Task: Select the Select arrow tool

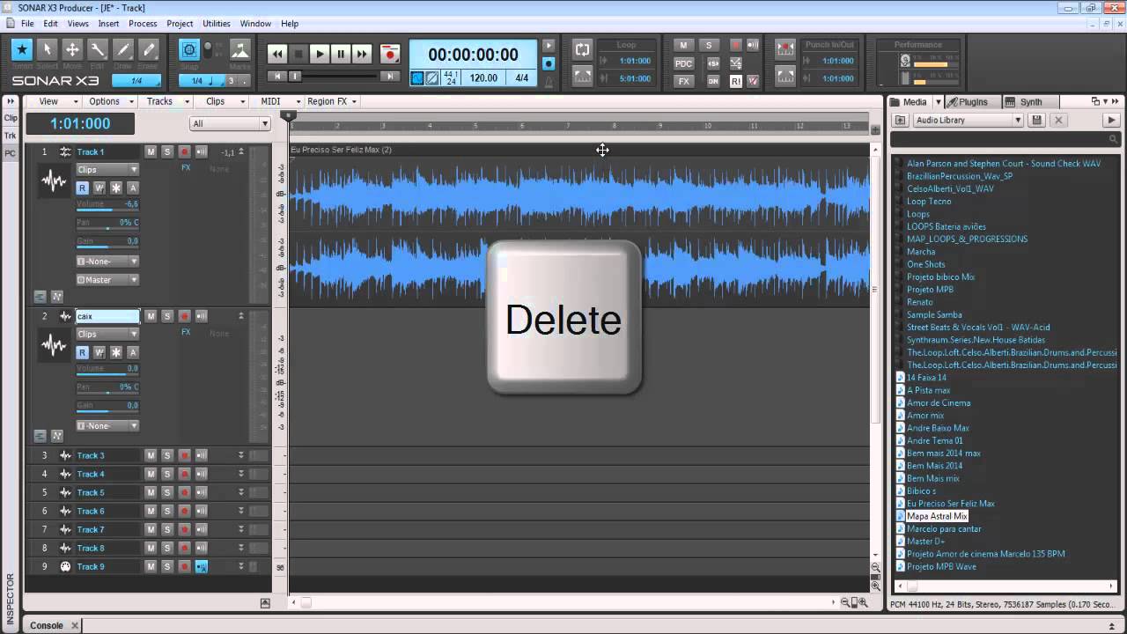Action: (48, 50)
